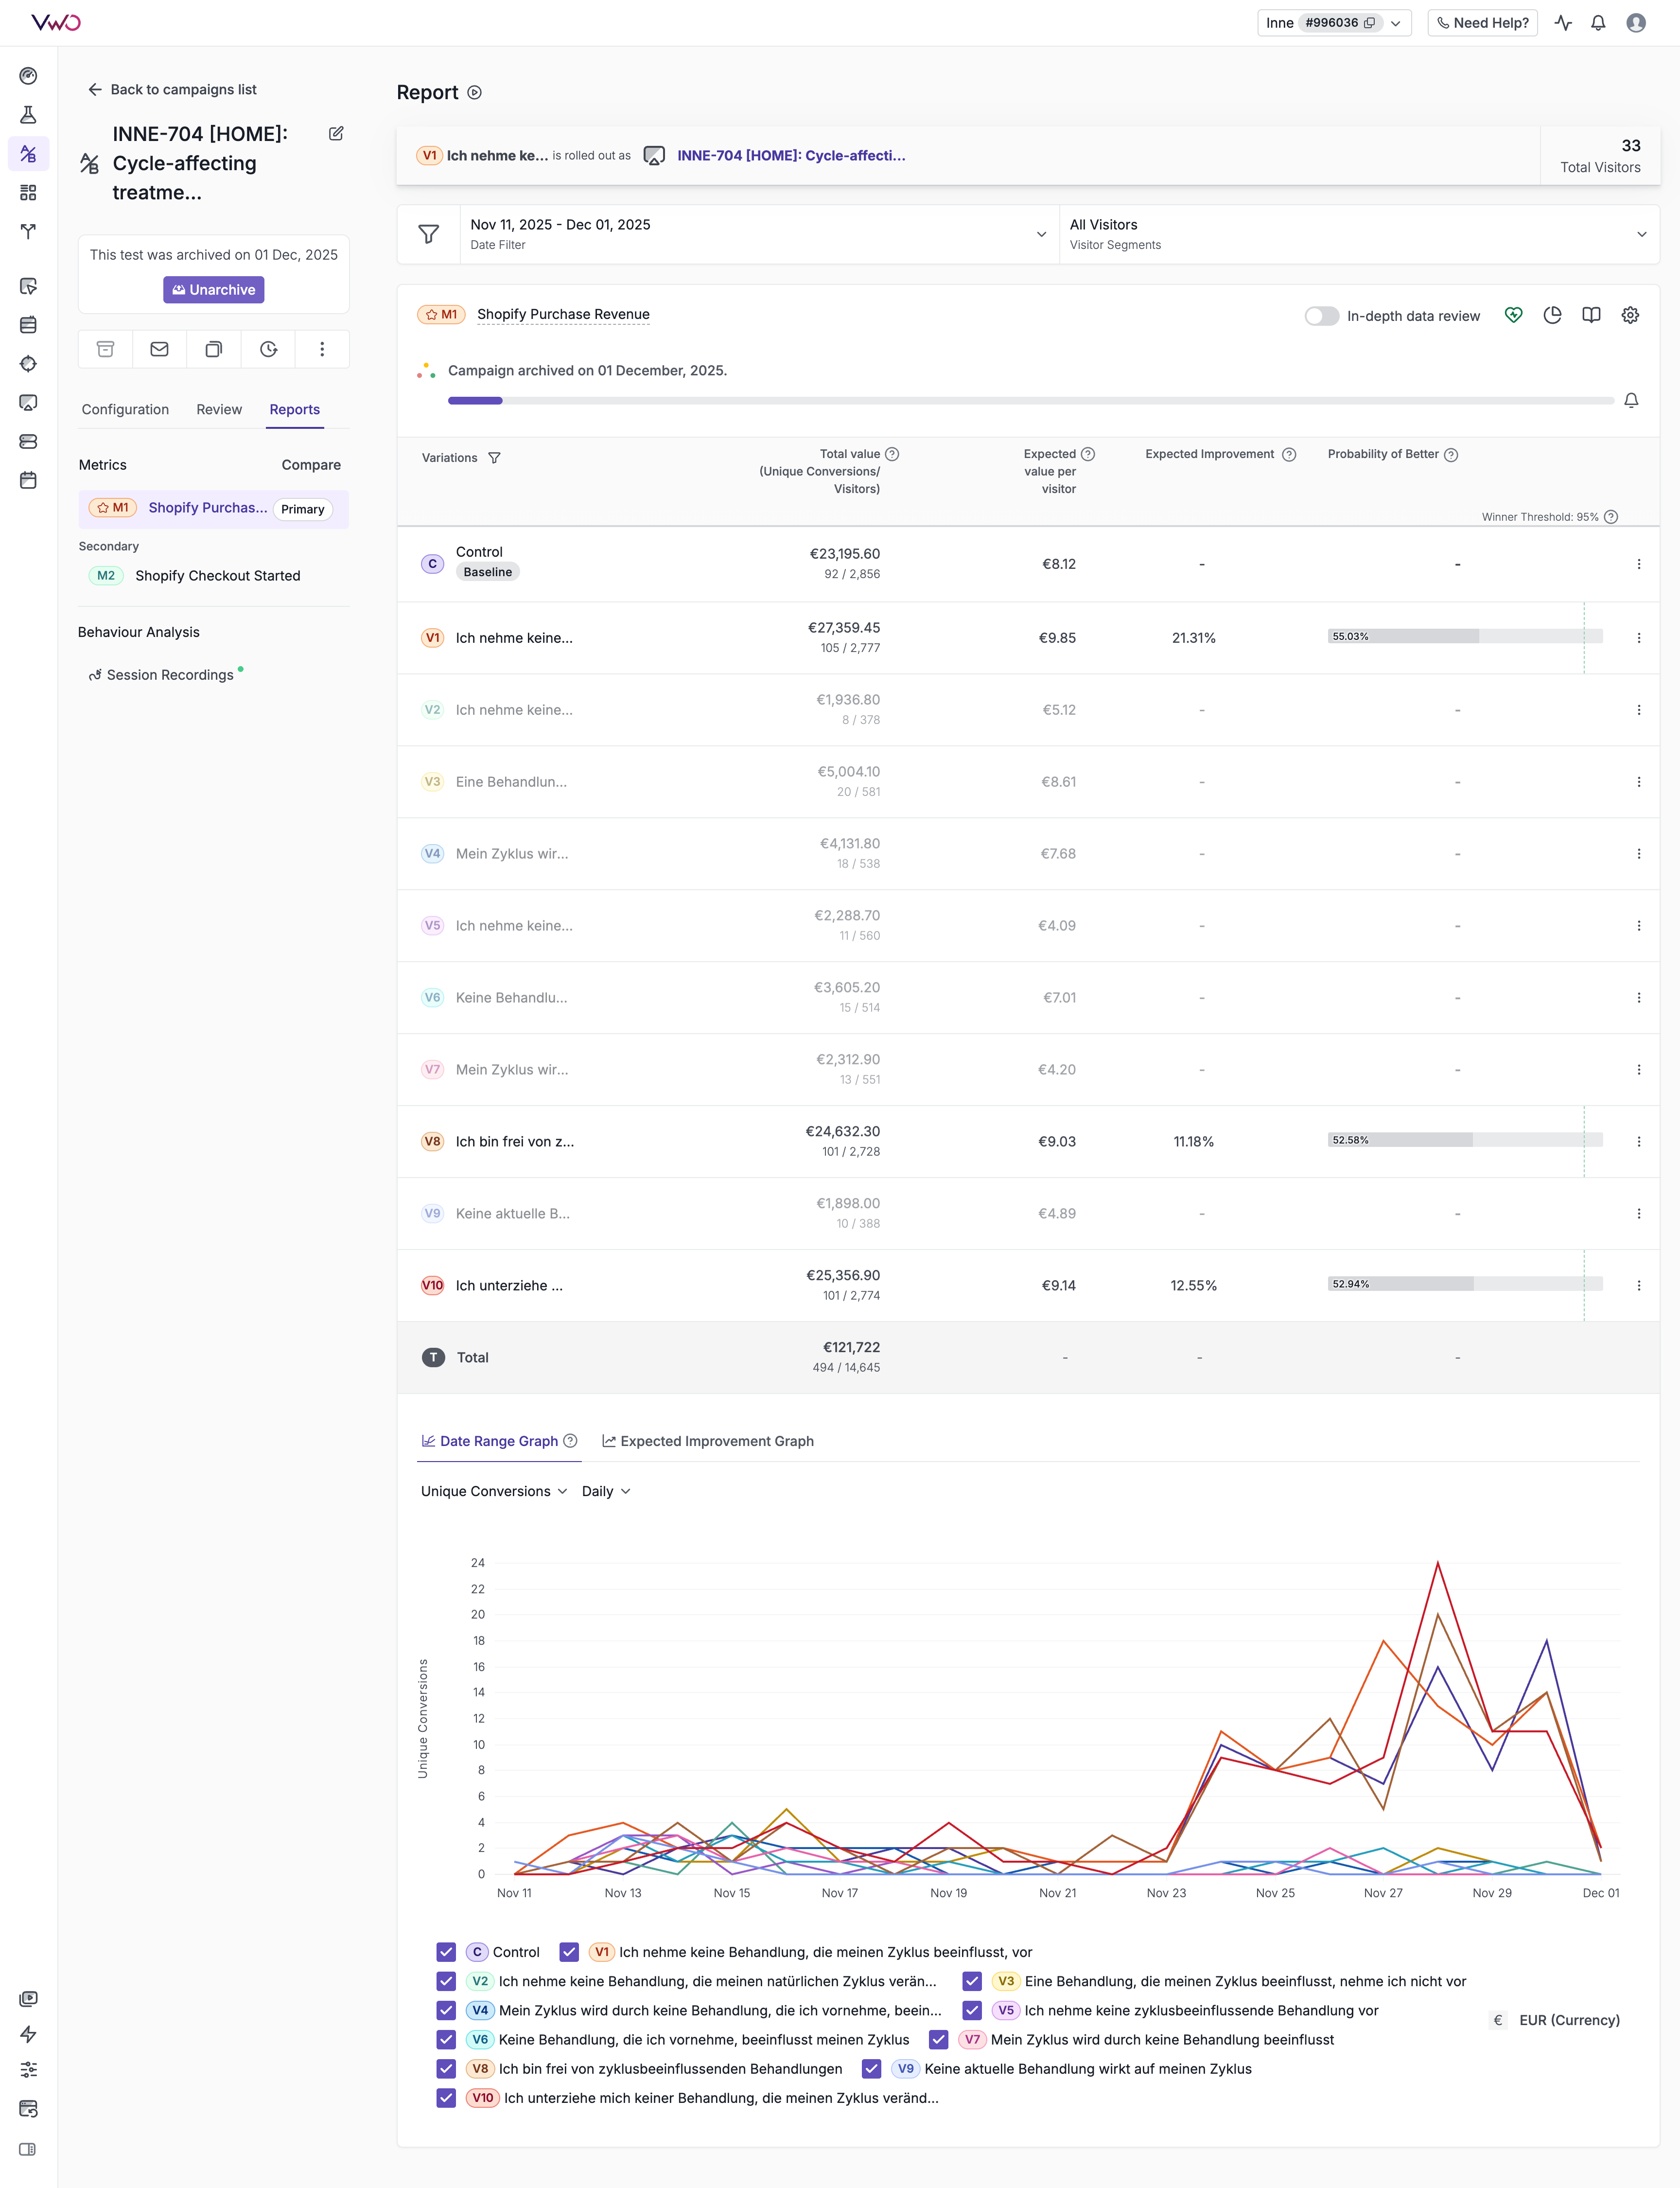Image resolution: width=1680 pixels, height=2188 pixels.
Task: Click the Unarchive button
Action: point(213,290)
